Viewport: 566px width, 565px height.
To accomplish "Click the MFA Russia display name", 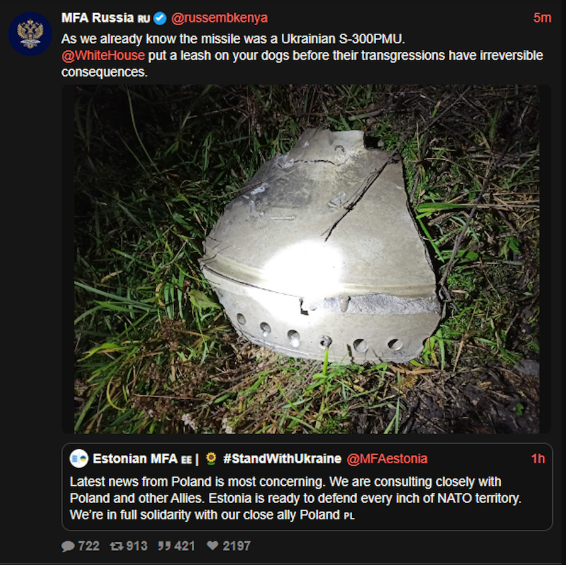I will (97, 18).
